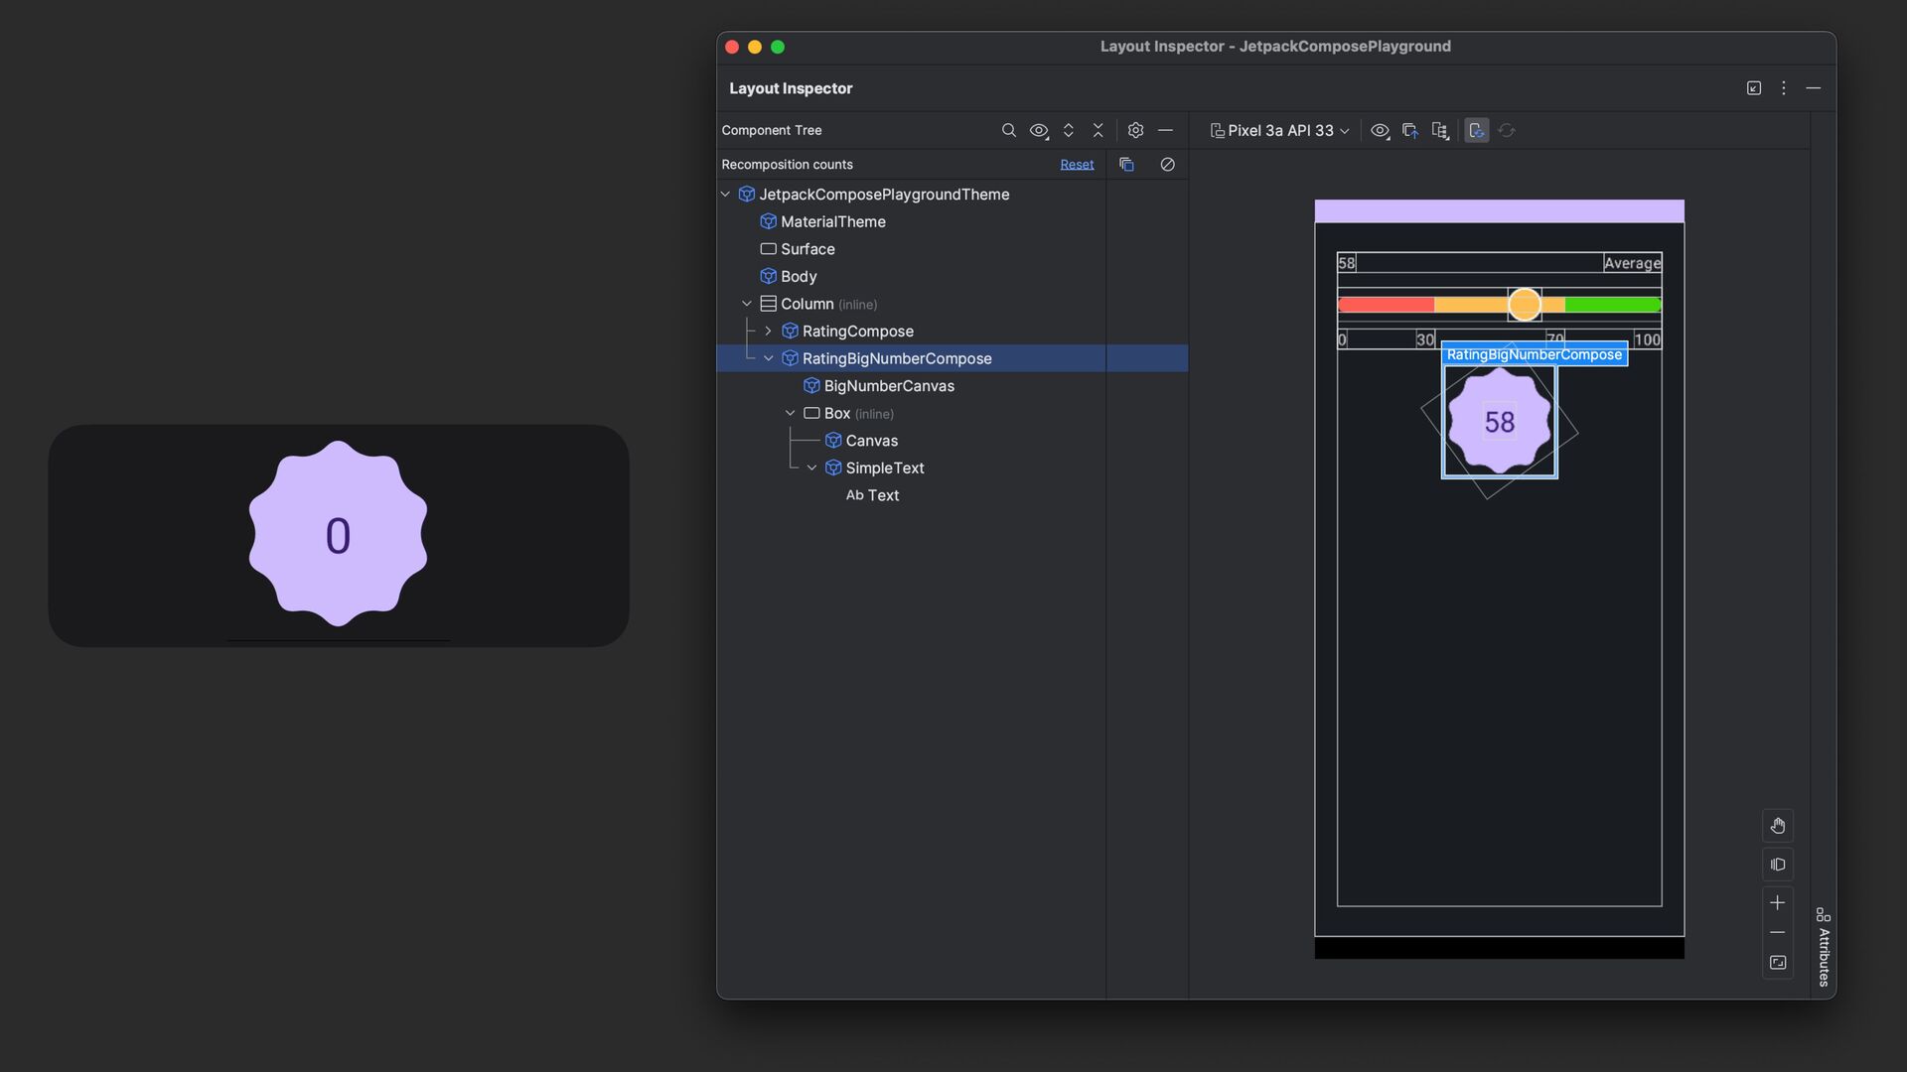Click the search icon in Component Tree
The height and width of the screenshot is (1072, 1907).
point(1008,130)
